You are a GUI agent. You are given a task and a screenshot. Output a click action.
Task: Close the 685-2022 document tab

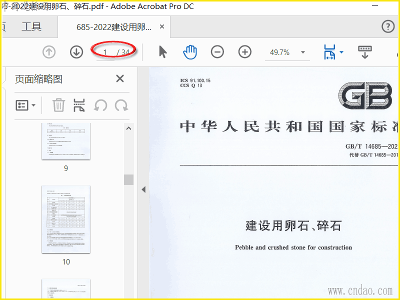pyautogui.click(x=161, y=26)
